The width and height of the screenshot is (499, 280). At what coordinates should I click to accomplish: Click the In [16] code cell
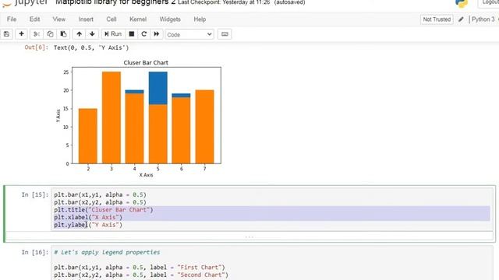[x=272, y=263]
